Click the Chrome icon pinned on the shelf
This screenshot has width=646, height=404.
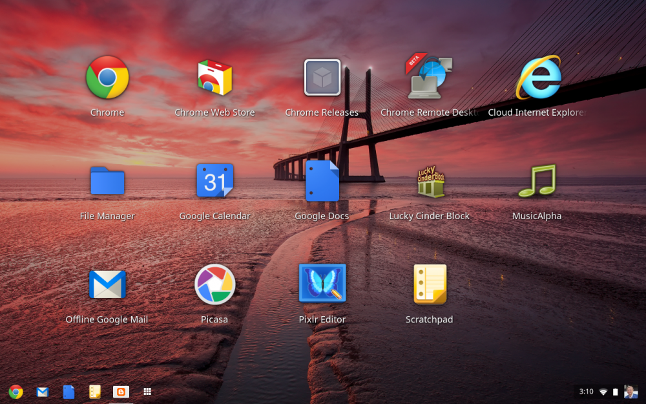(x=16, y=392)
